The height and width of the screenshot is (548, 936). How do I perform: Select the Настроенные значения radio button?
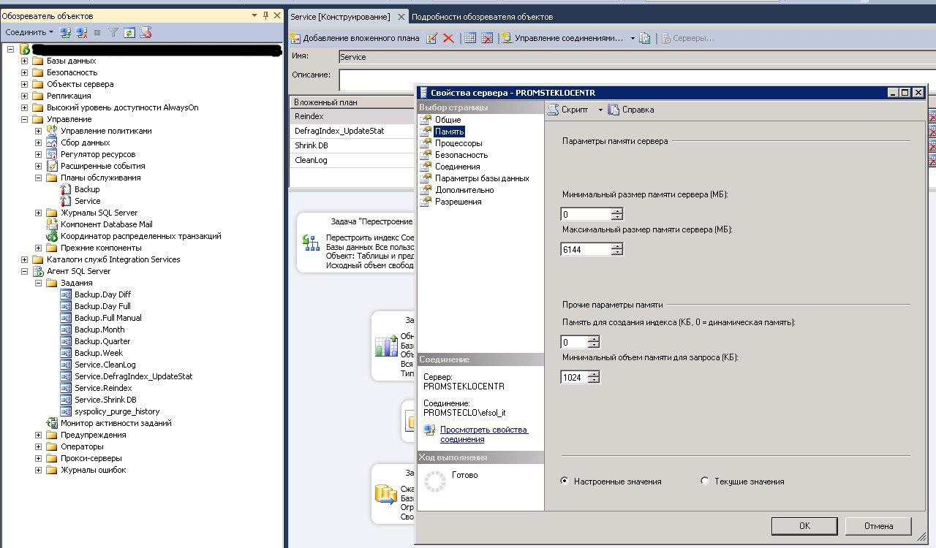click(565, 482)
